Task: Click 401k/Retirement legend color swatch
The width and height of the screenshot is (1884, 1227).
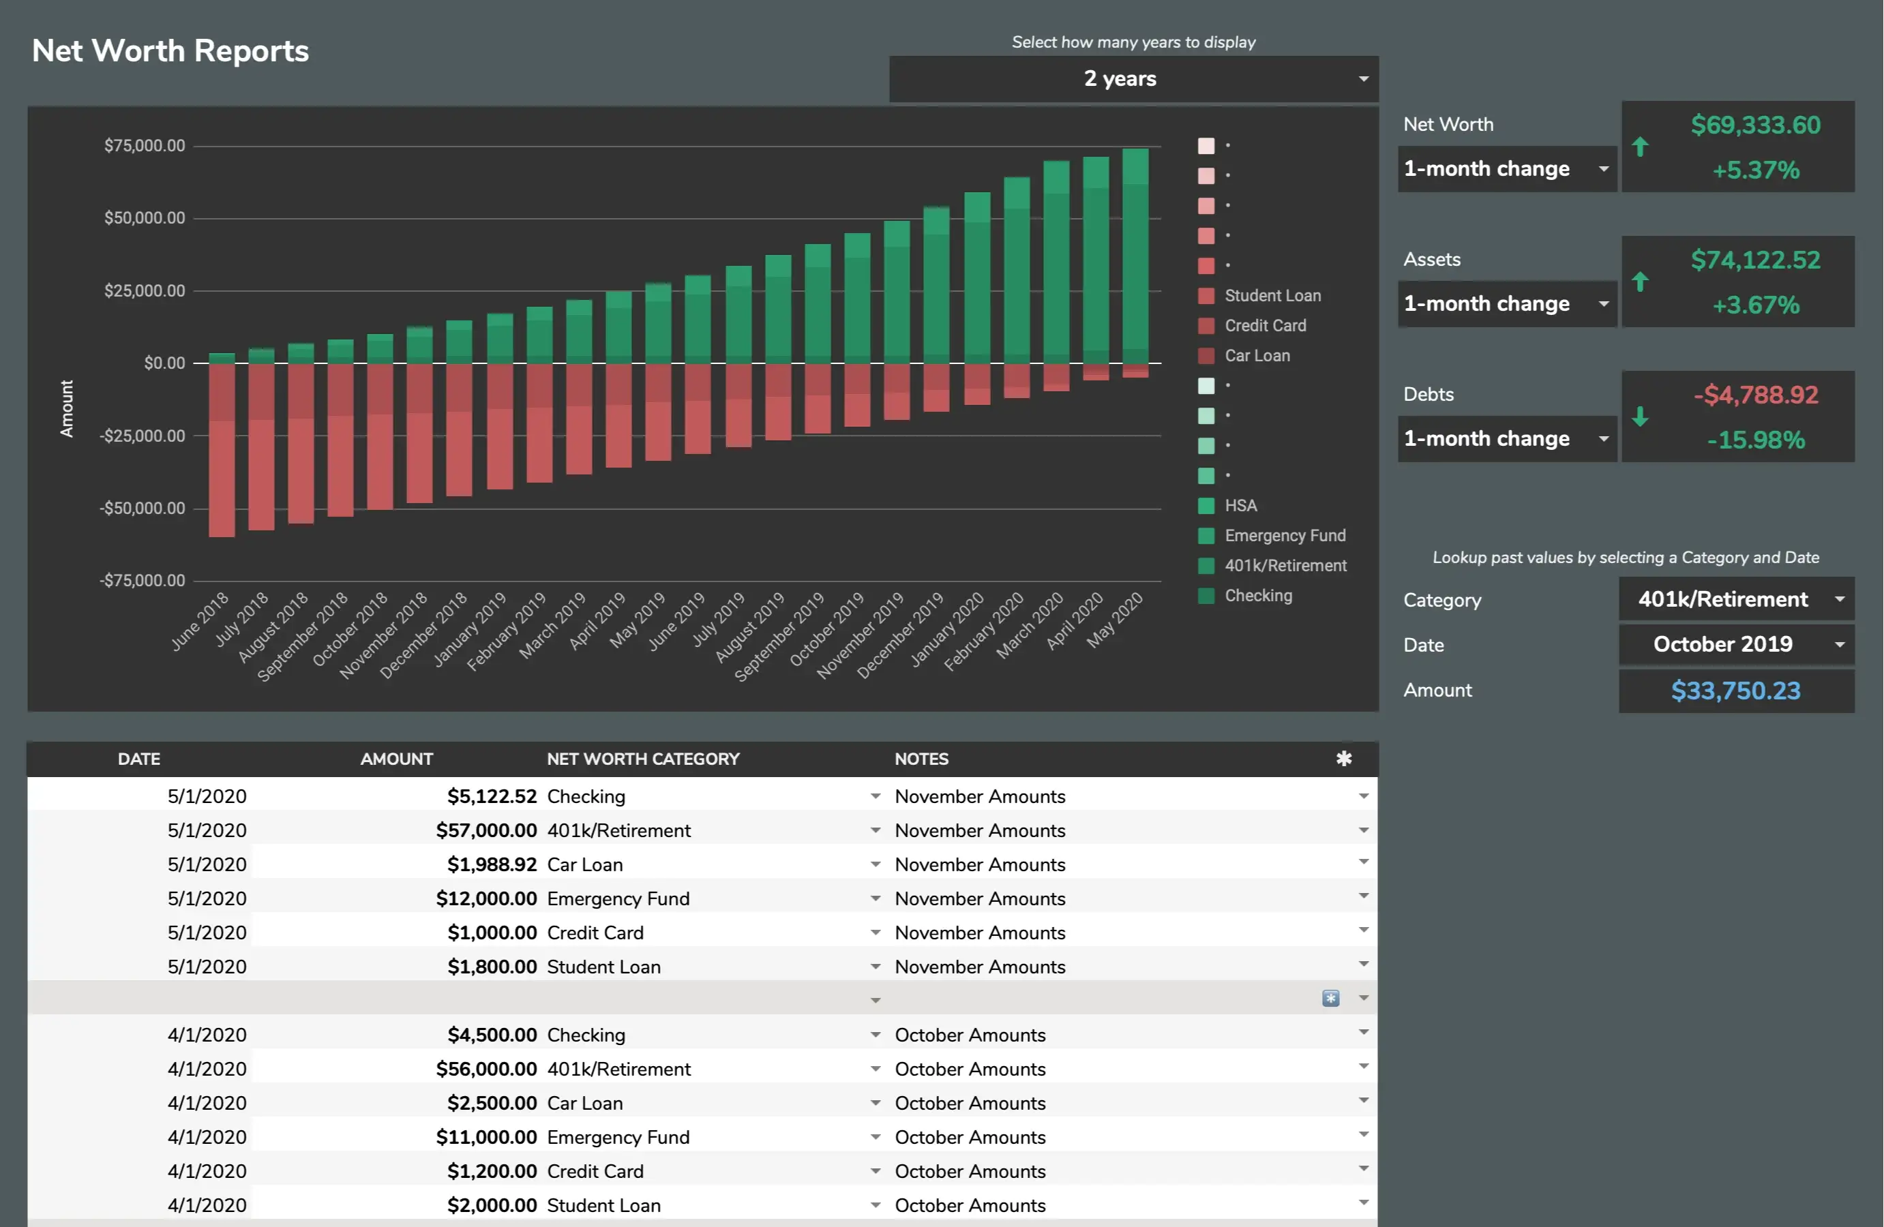Action: click(1206, 566)
